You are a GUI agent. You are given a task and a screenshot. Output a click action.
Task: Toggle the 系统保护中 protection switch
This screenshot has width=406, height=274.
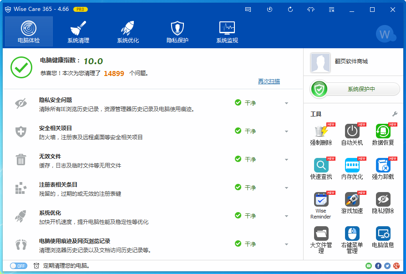click(355, 89)
